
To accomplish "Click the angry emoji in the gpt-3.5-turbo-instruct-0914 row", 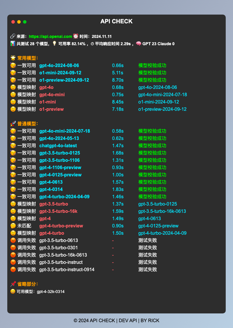I will pyautogui.click(x=13, y=269).
